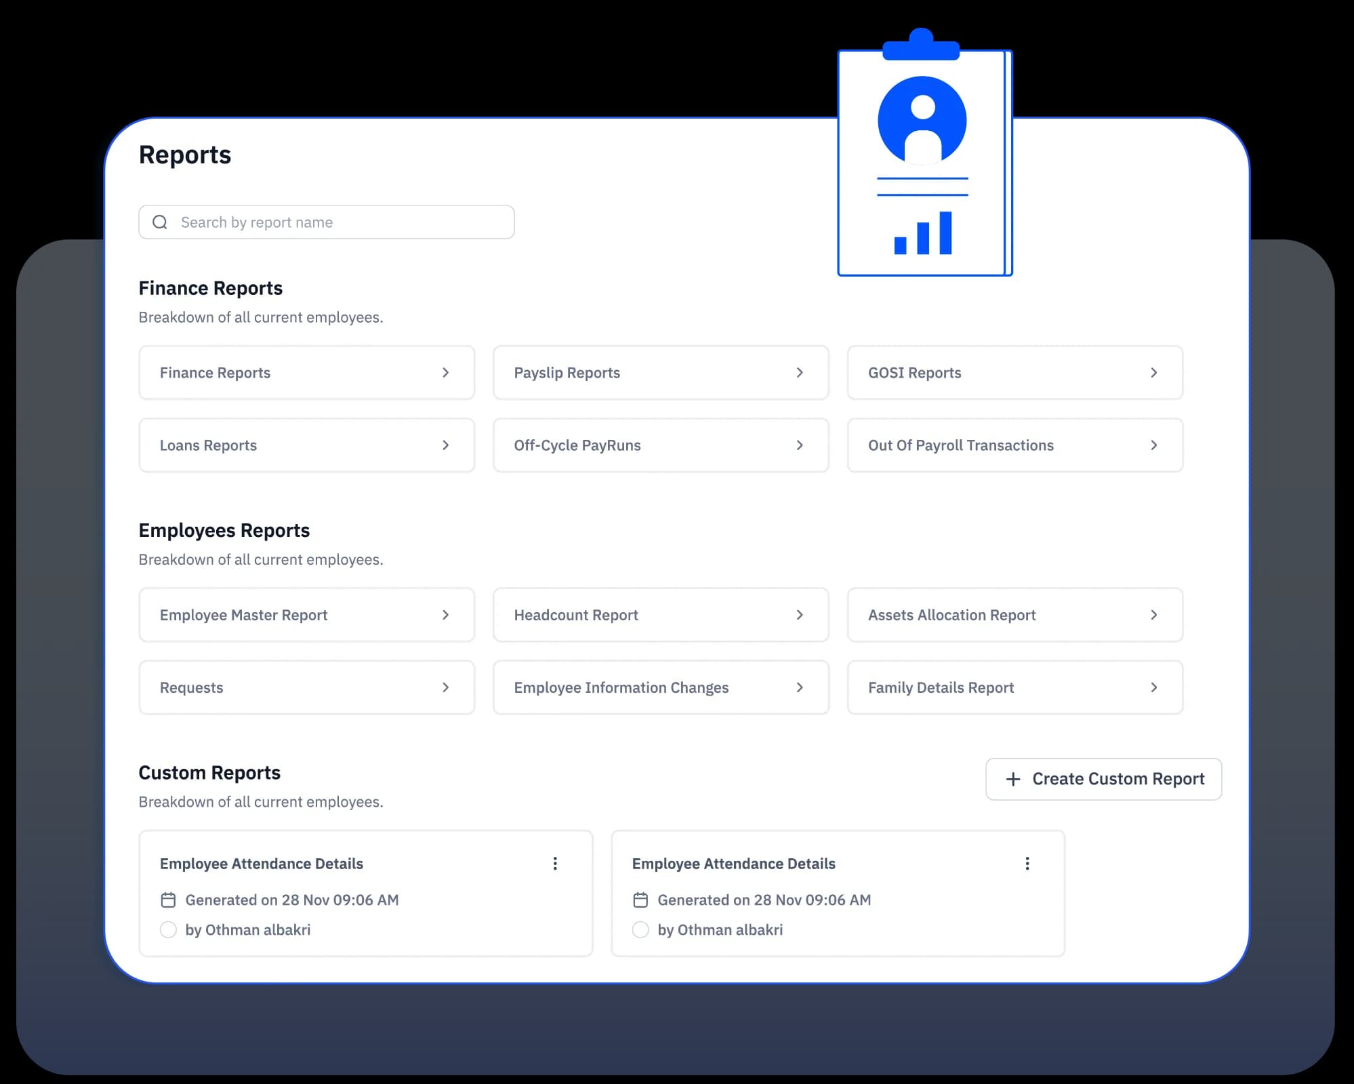Open Assets Allocation Report
This screenshot has height=1084, width=1354.
(1014, 615)
